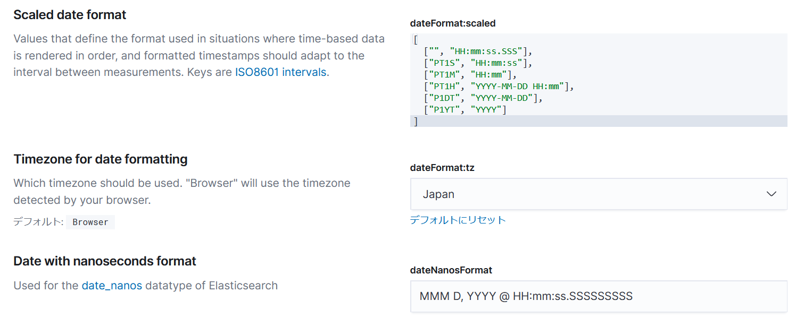Viewport: 796px width, 335px height.
Task: Follow the date_nanos link to Elasticsearch docs
Action: (111, 286)
